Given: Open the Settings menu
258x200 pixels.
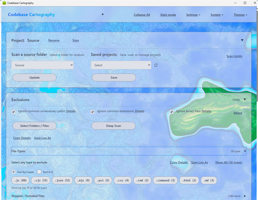Looking at the screenshot, I should click(193, 15).
